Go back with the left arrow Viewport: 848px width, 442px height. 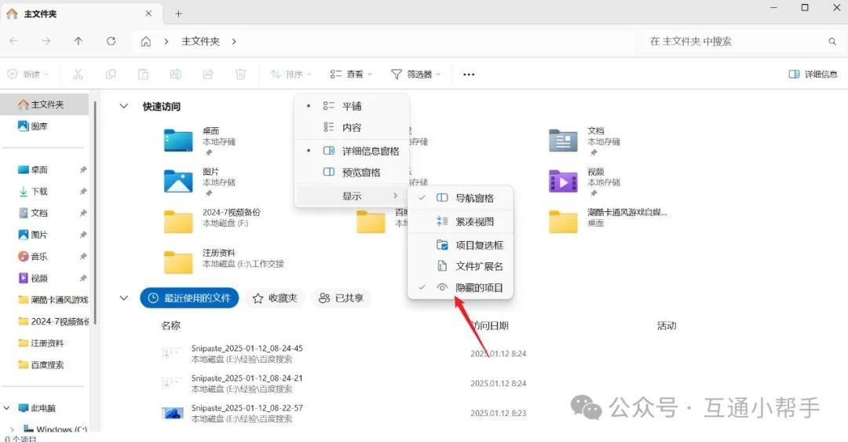(13, 41)
